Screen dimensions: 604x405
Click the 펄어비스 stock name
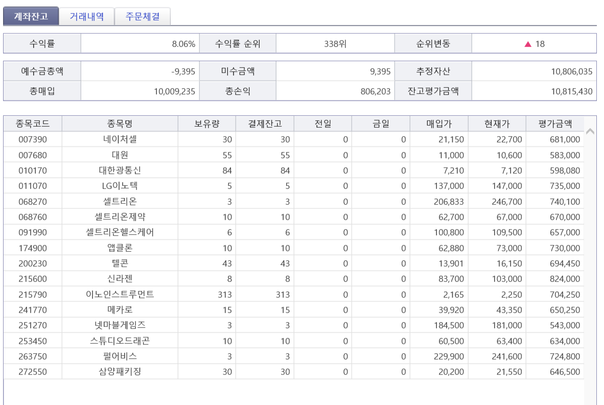120,356
